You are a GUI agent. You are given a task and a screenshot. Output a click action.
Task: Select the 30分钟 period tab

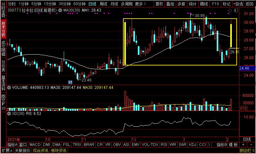(x=65, y=4)
